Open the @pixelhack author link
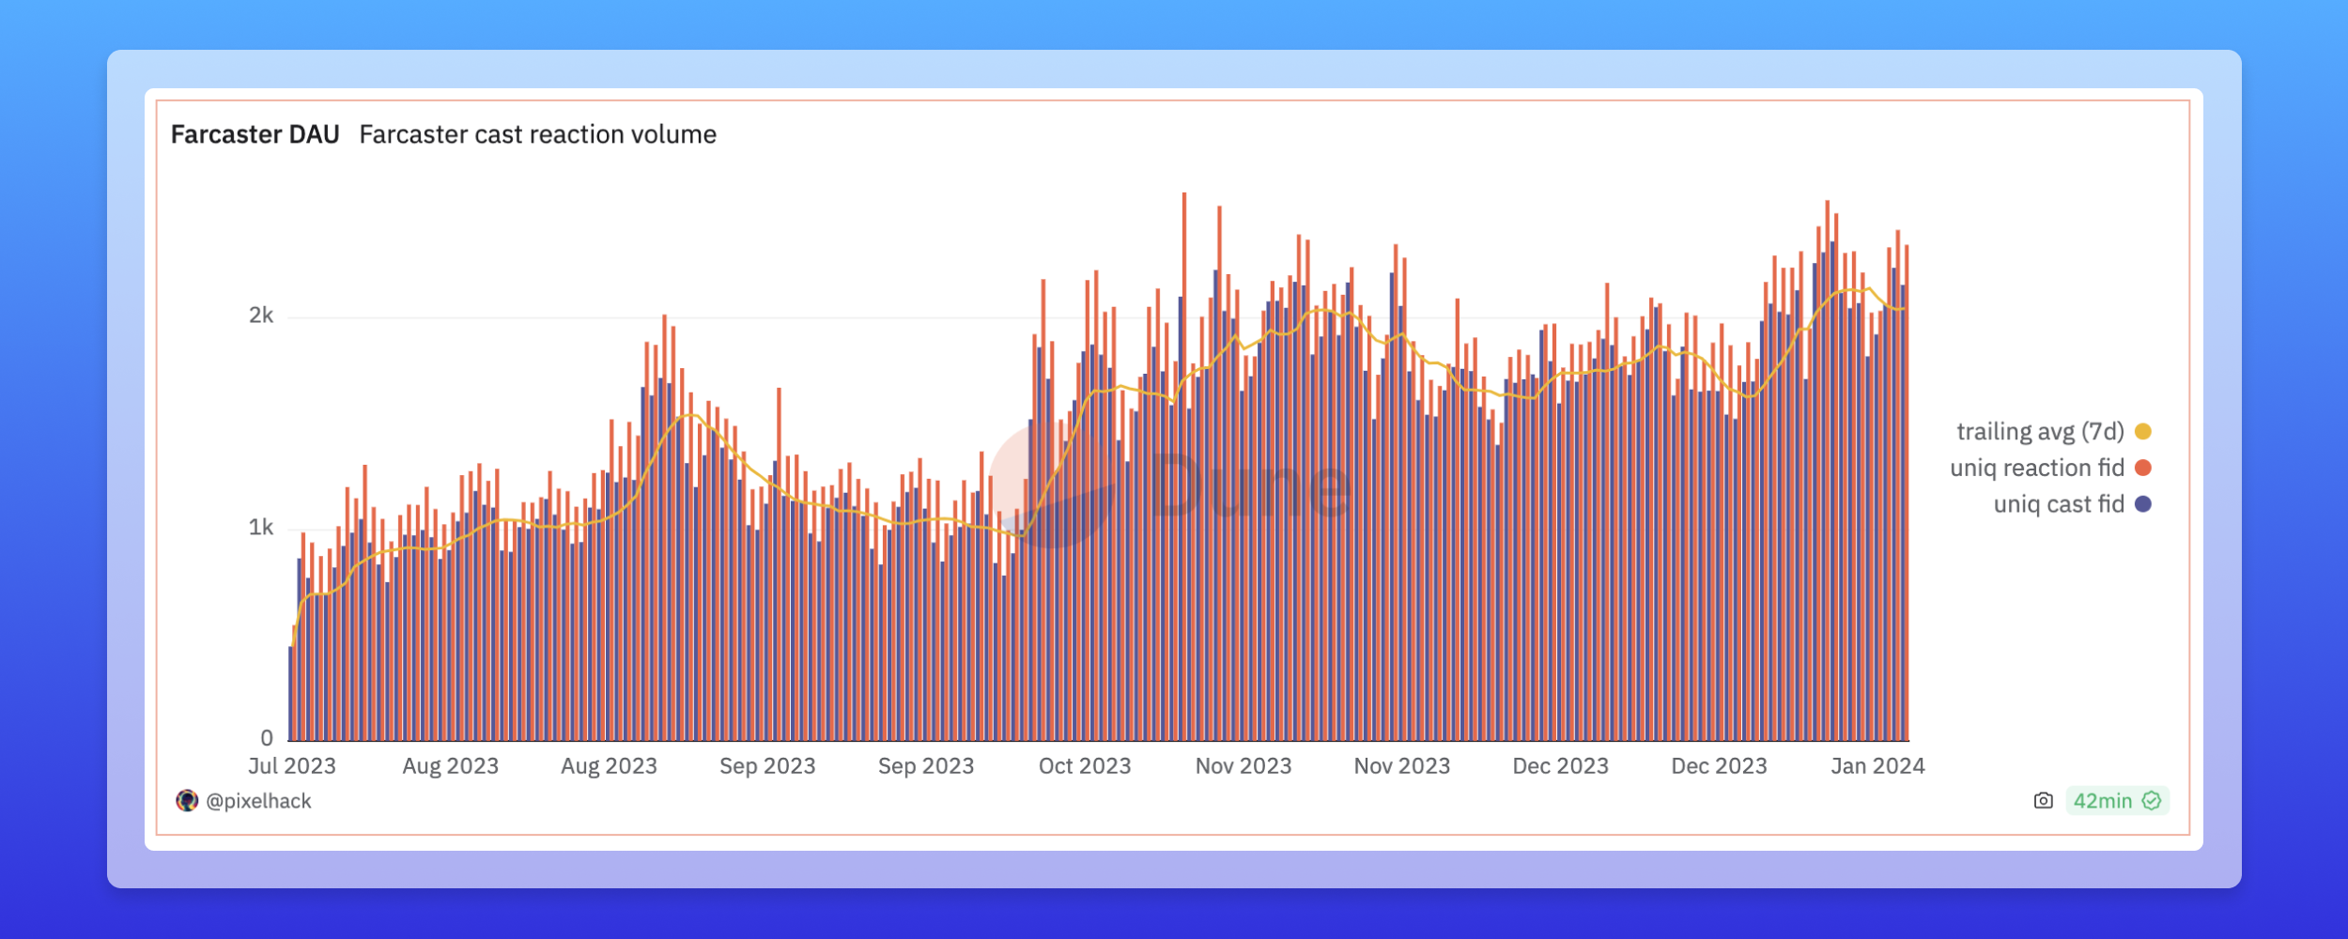Viewport: 2348px width, 939px height. click(x=260, y=800)
